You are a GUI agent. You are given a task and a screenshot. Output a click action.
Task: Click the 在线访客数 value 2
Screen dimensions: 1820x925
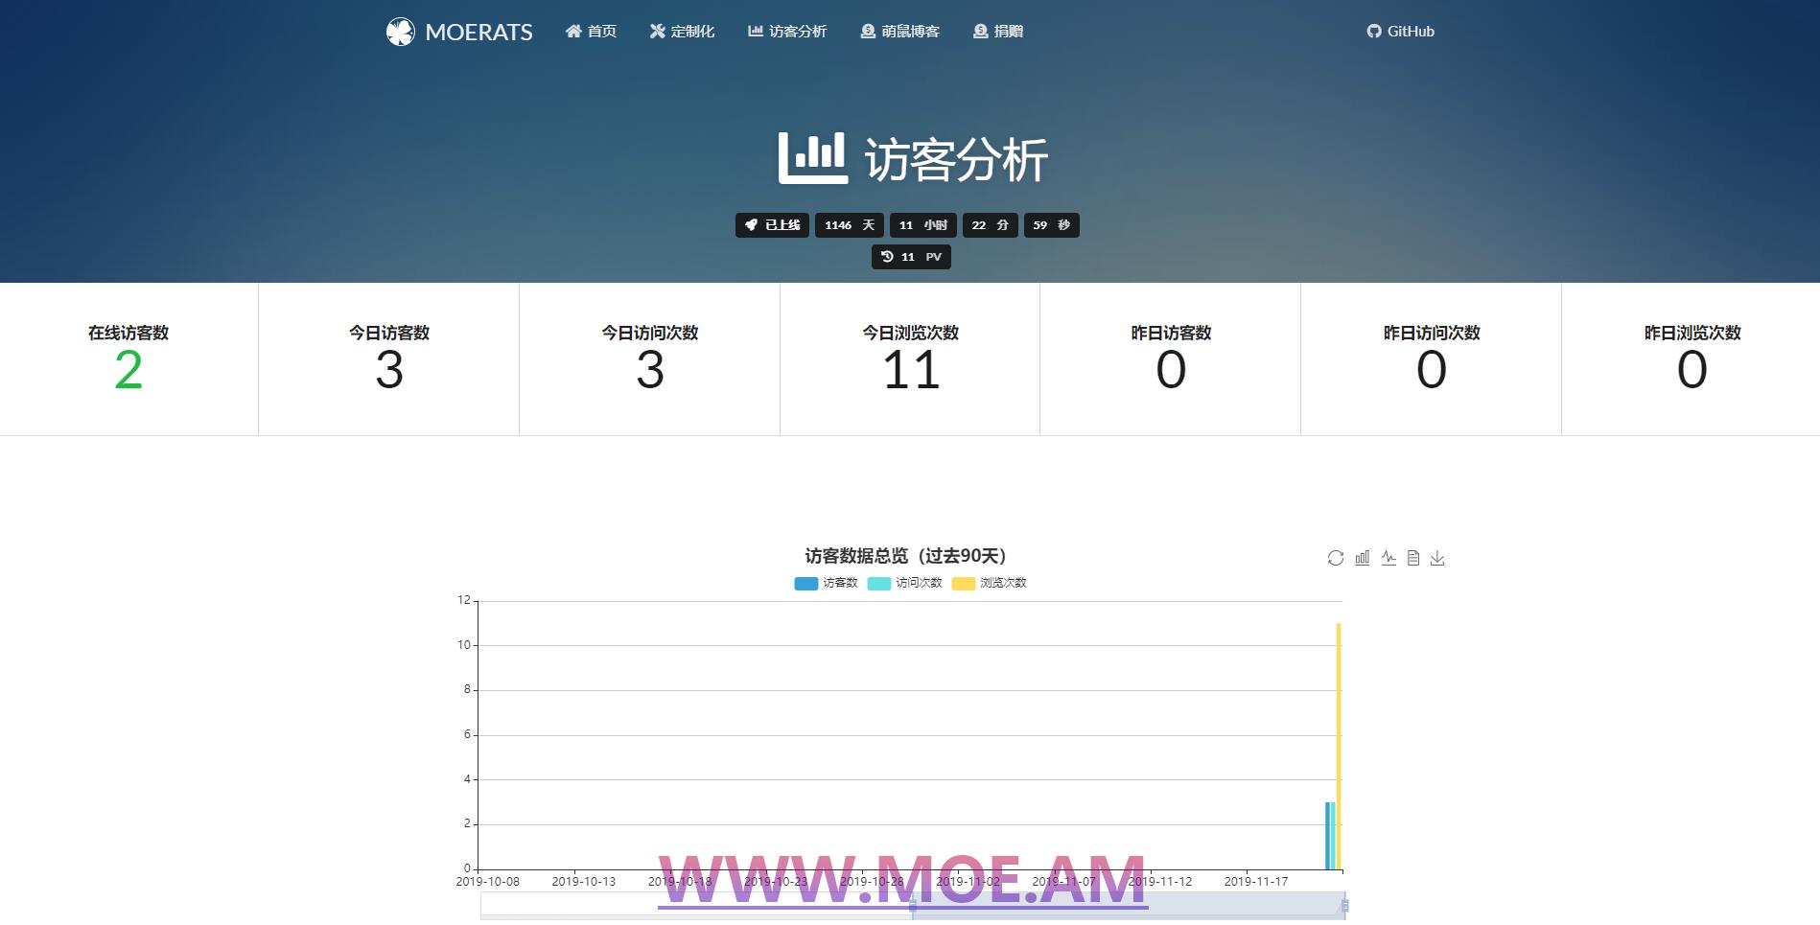click(x=128, y=370)
